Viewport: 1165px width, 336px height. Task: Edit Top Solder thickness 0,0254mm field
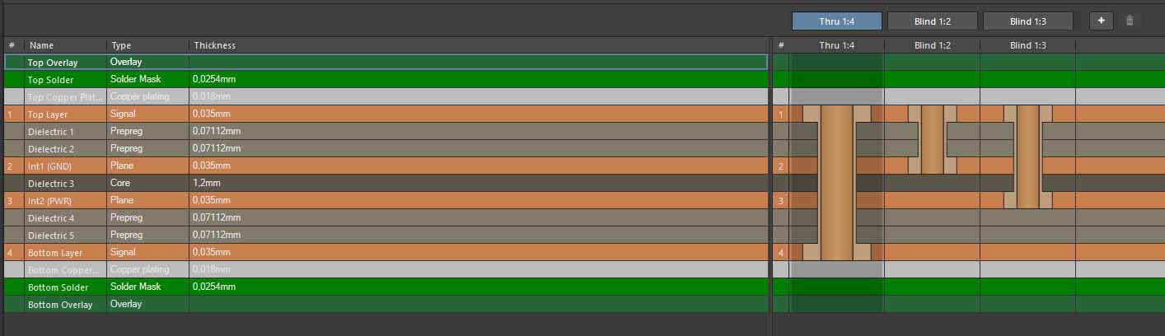[479, 79]
